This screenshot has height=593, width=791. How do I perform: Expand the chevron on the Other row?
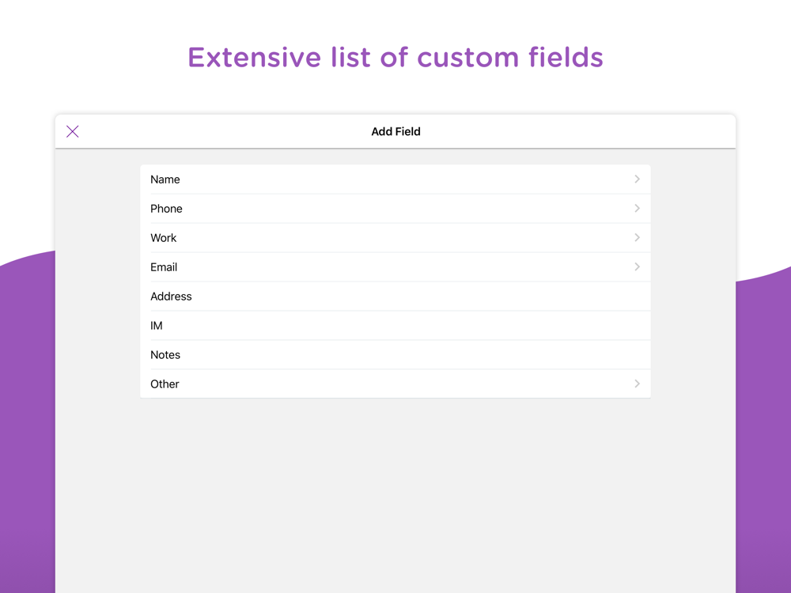[637, 384]
